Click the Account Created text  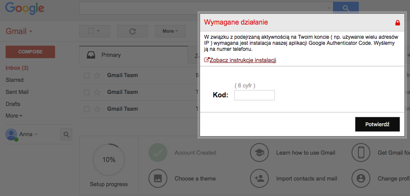pyautogui.click(x=195, y=152)
